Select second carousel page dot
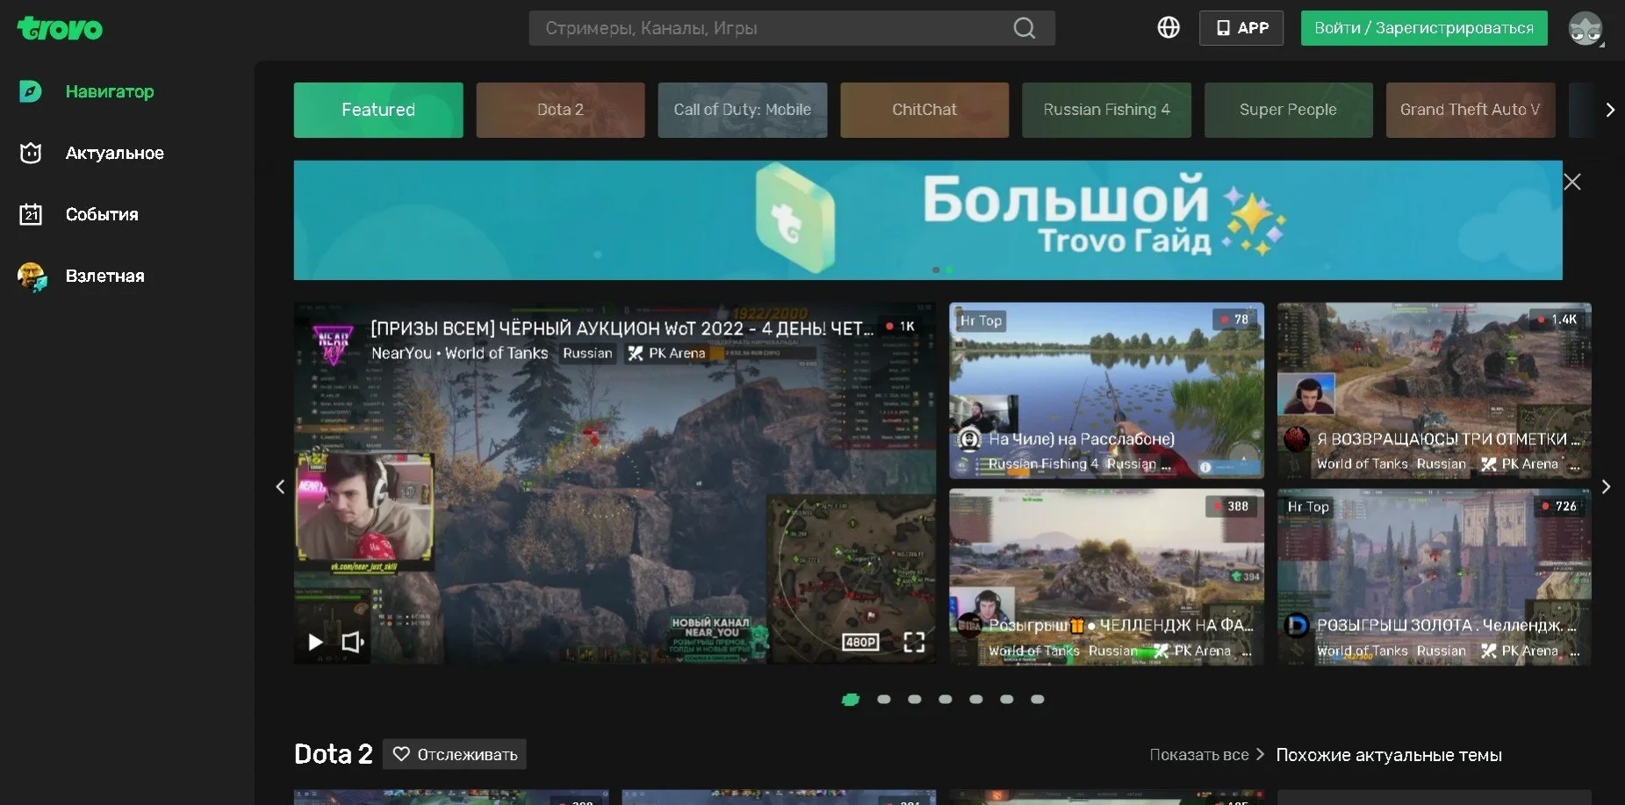Image resolution: width=1625 pixels, height=805 pixels. [884, 700]
